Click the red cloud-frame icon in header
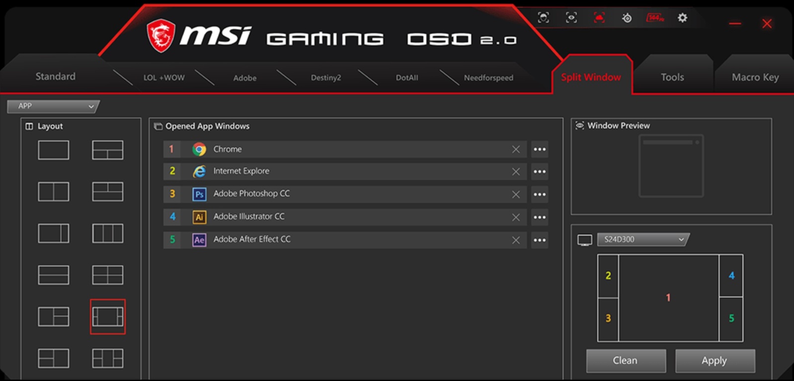 [x=599, y=18]
